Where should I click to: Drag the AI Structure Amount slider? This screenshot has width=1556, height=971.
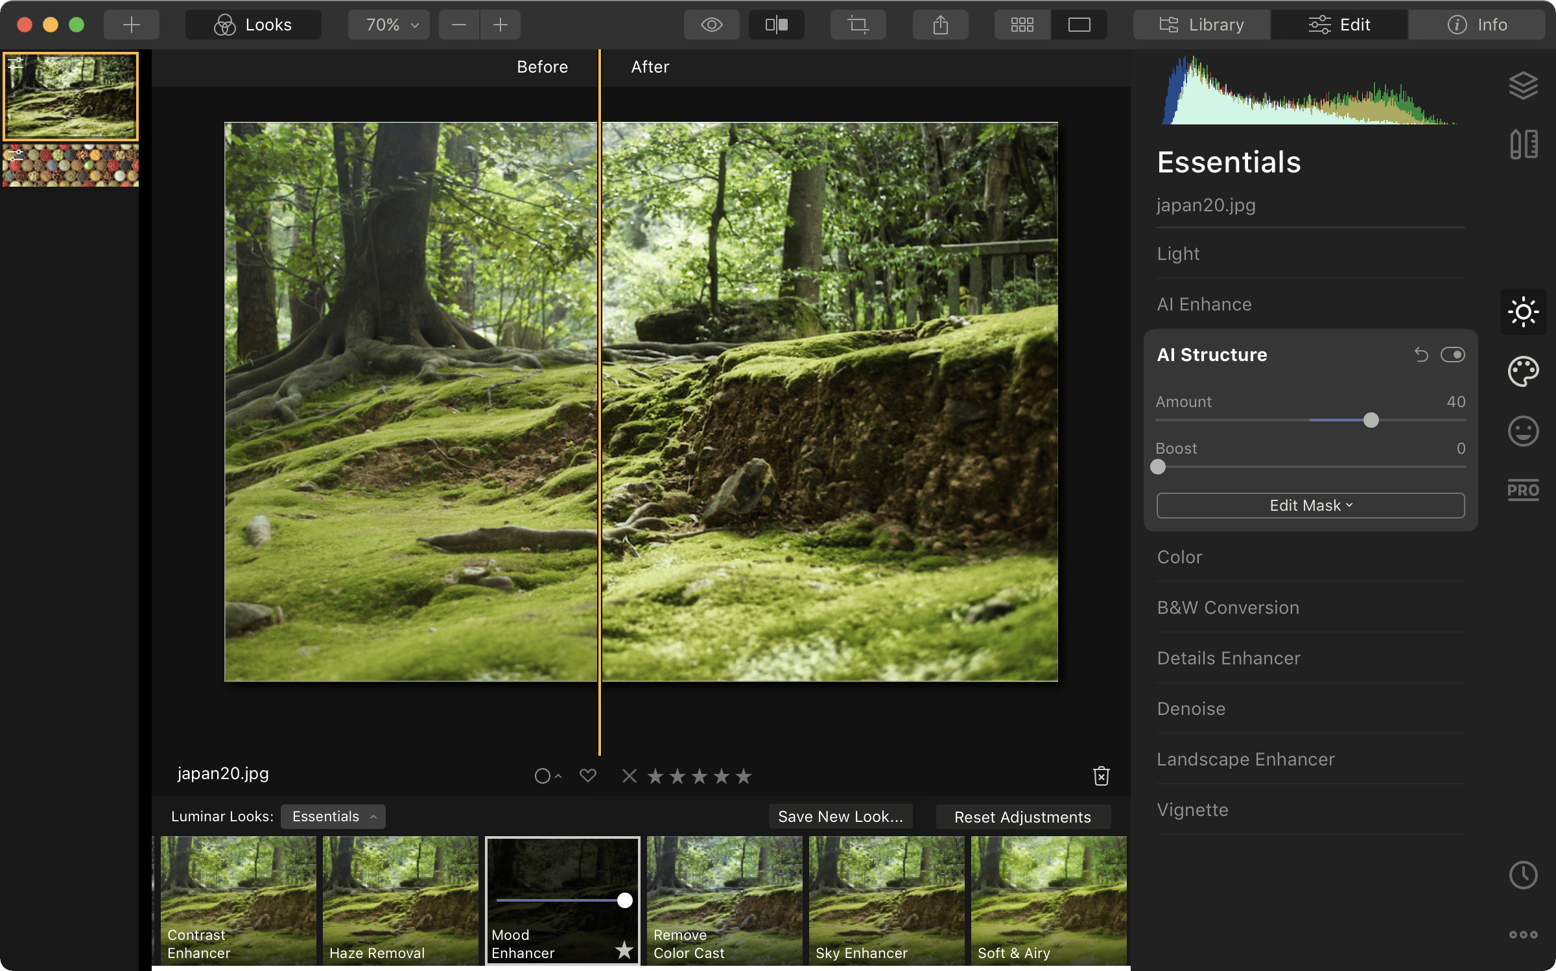point(1371,419)
